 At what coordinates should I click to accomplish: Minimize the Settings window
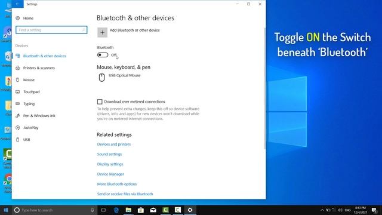point(238,4)
